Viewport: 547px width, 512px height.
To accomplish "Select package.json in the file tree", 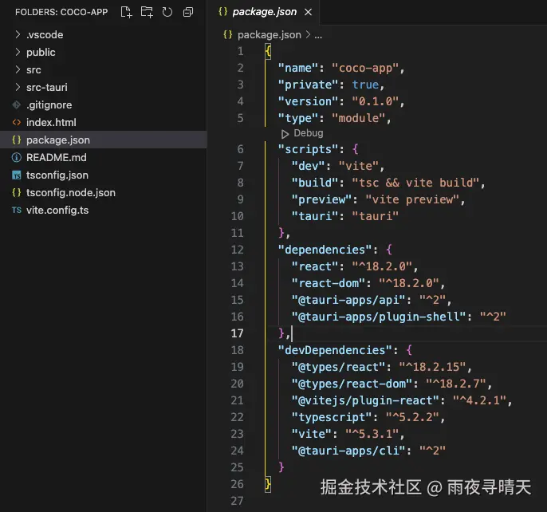I will point(104,140).
